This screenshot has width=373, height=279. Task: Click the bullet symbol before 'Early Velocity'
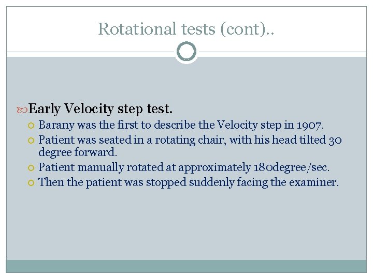(22, 110)
